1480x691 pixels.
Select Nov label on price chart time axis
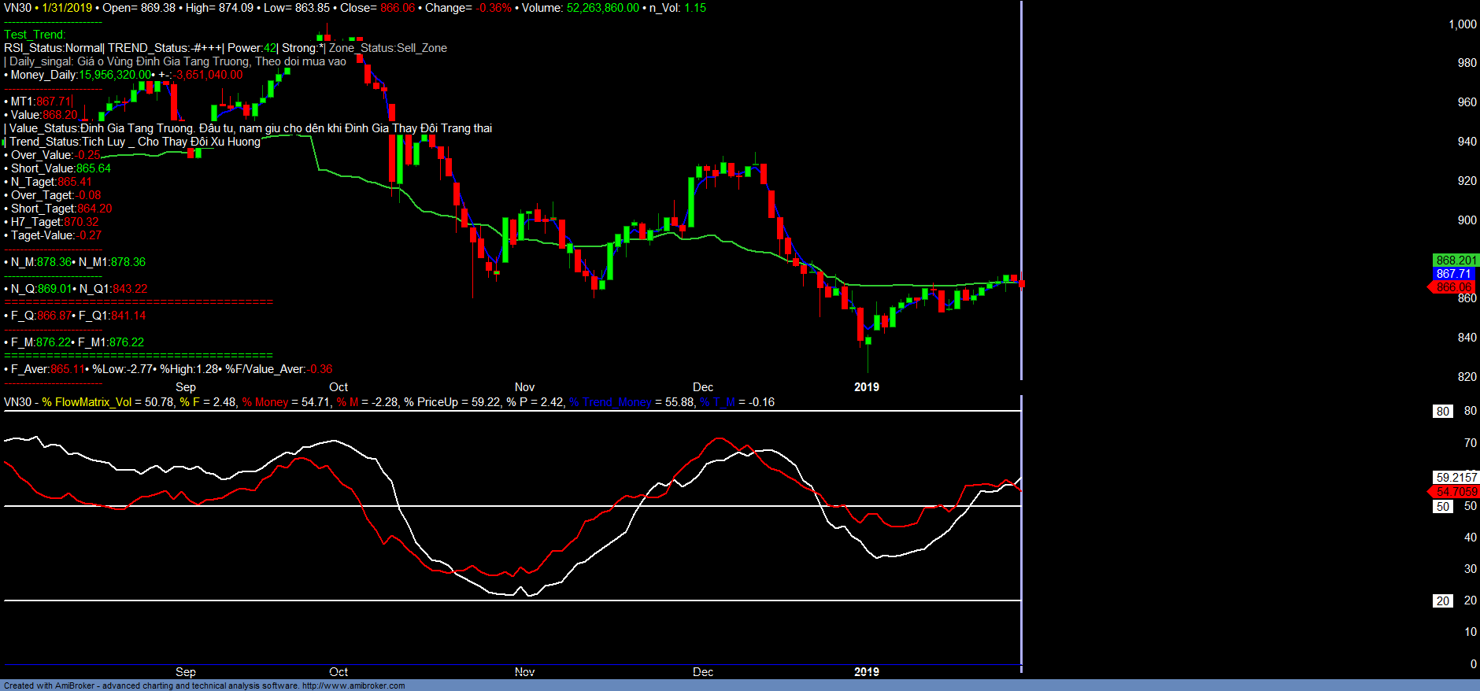click(524, 387)
